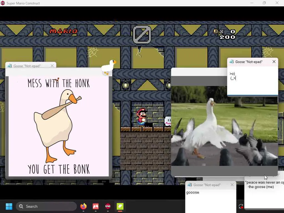Close the "gooose" Goose Not-epad window
This screenshot has height=213, width=284.
coord(232,185)
